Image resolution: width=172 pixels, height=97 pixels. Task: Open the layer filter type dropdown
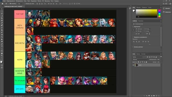pyautogui.click(x=138, y=57)
